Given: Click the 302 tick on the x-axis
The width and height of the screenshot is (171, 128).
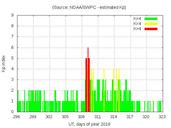Looking at the screenshot, I should pos(49,117).
